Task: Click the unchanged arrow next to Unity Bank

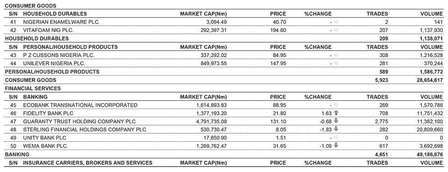Action: (x=336, y=138)
